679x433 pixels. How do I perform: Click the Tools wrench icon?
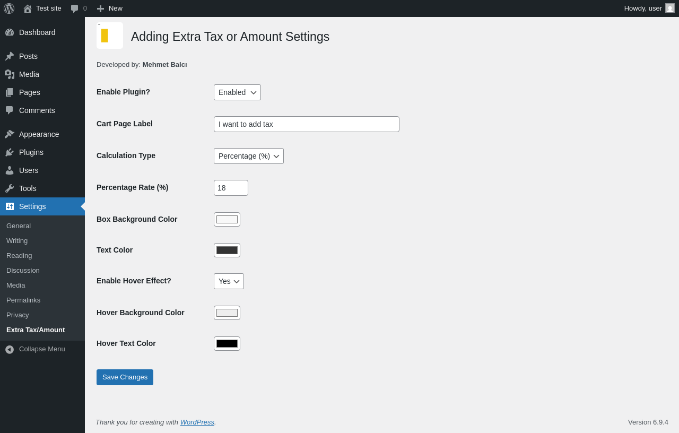[x=10, y=188]
